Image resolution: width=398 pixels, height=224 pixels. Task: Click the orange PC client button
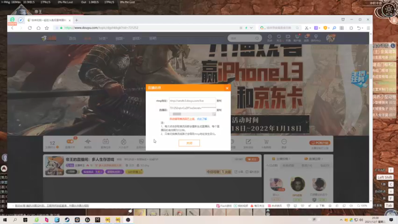coord(320,143)
